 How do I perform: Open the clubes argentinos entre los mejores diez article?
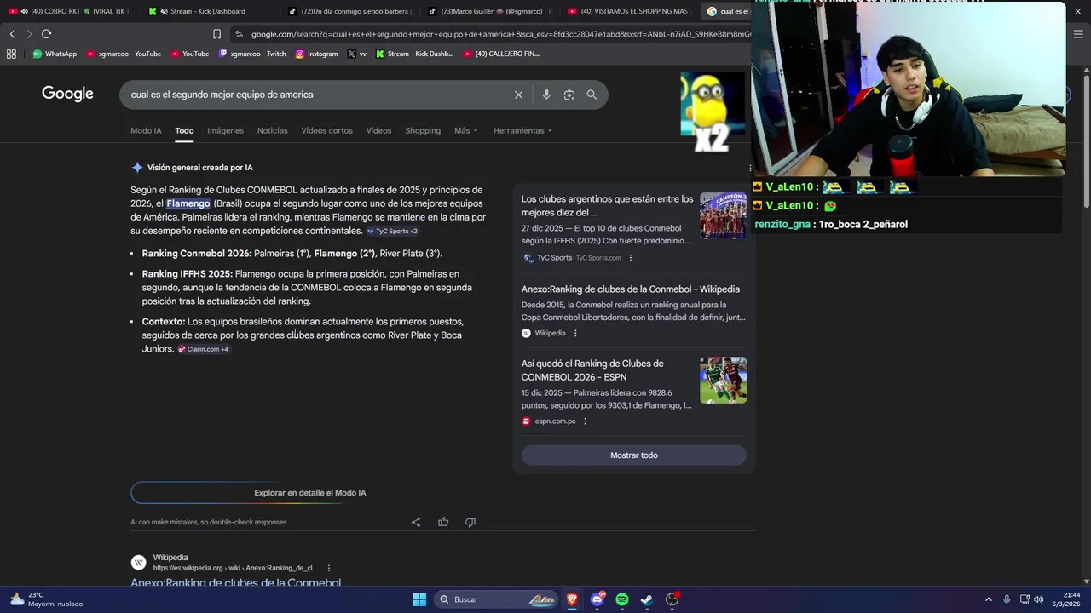607,205
